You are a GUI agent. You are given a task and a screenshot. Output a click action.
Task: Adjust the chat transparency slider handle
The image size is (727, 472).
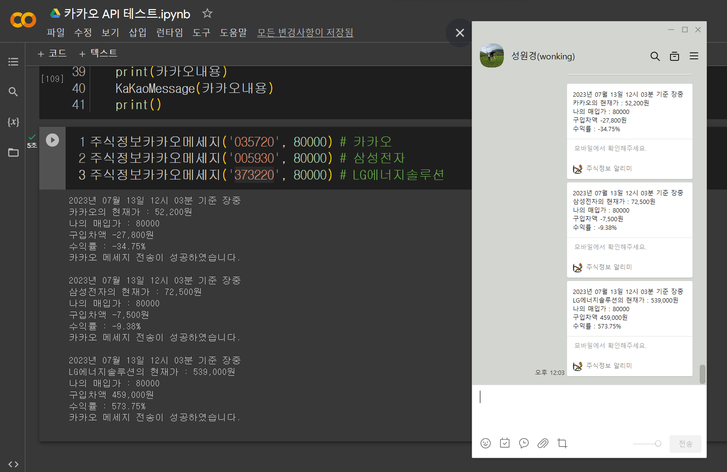(658, 444)
